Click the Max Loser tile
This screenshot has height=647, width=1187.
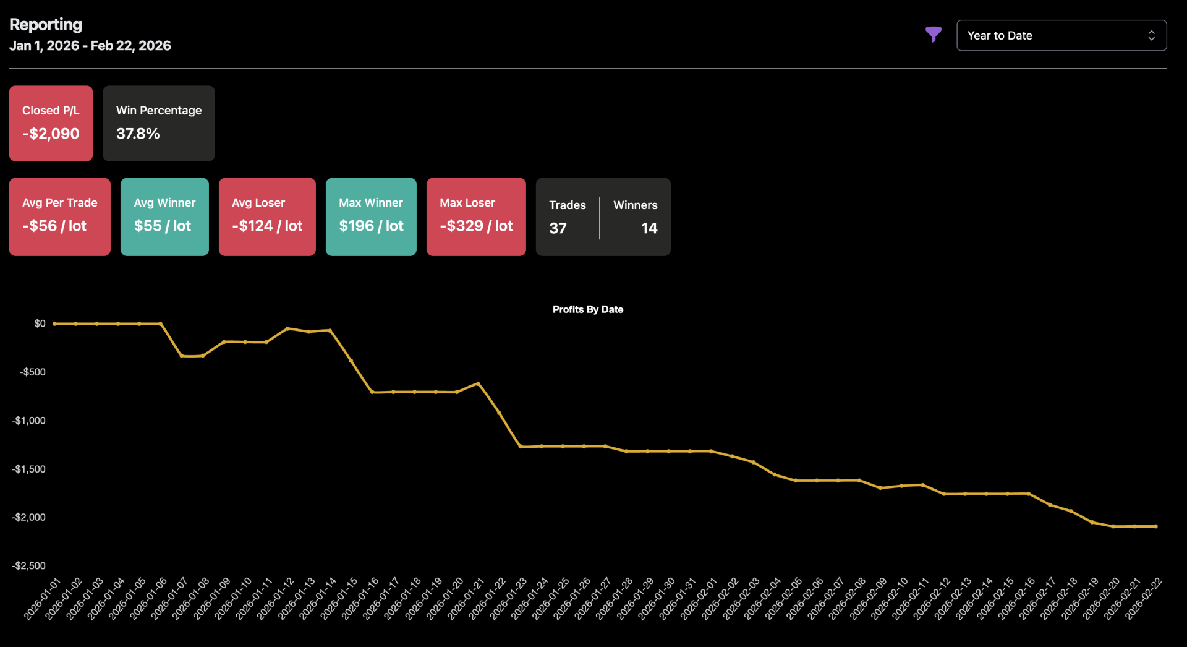(476, 216)
